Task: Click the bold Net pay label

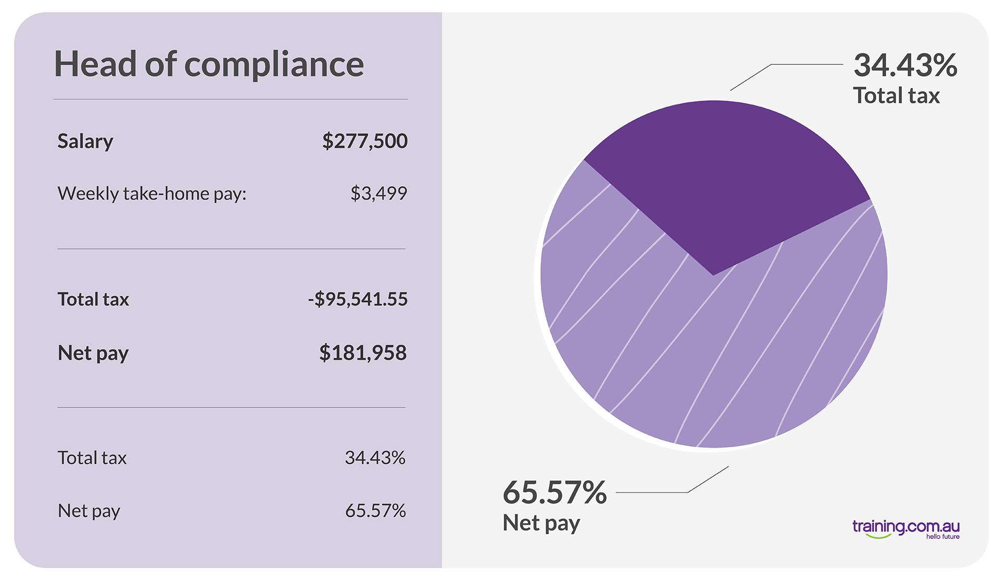Action: click(x=93, y=354)
